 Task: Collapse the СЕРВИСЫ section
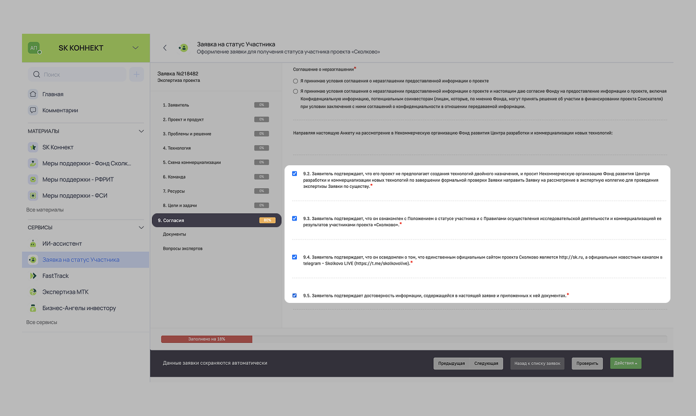142,228
